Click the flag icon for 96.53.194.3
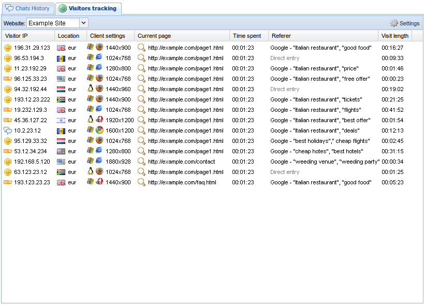 pyautogui.click(x=61, y=59)
